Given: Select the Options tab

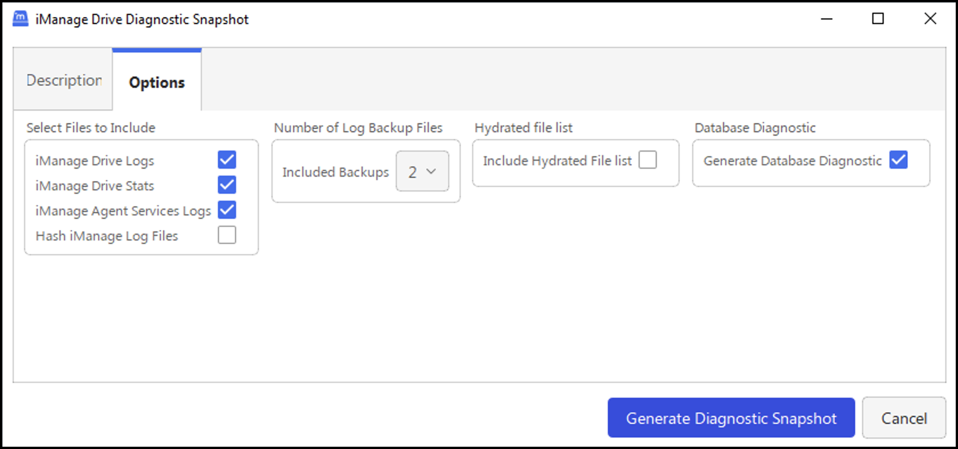Looking at the screenshot, I should coord(157,82).
